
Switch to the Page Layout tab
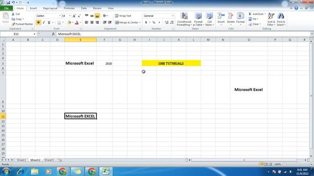tap(50, 8)
